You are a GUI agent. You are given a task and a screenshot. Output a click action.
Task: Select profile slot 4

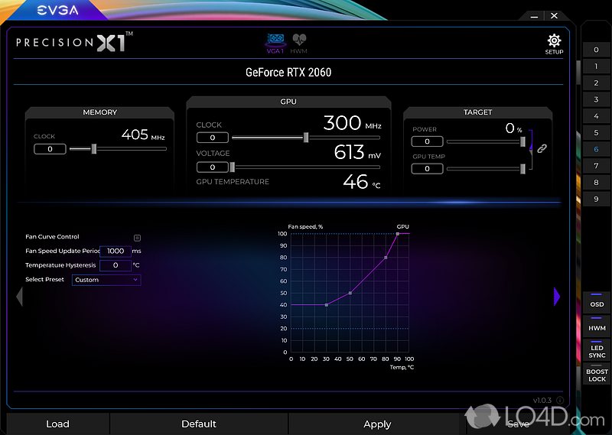coord(596,116)
